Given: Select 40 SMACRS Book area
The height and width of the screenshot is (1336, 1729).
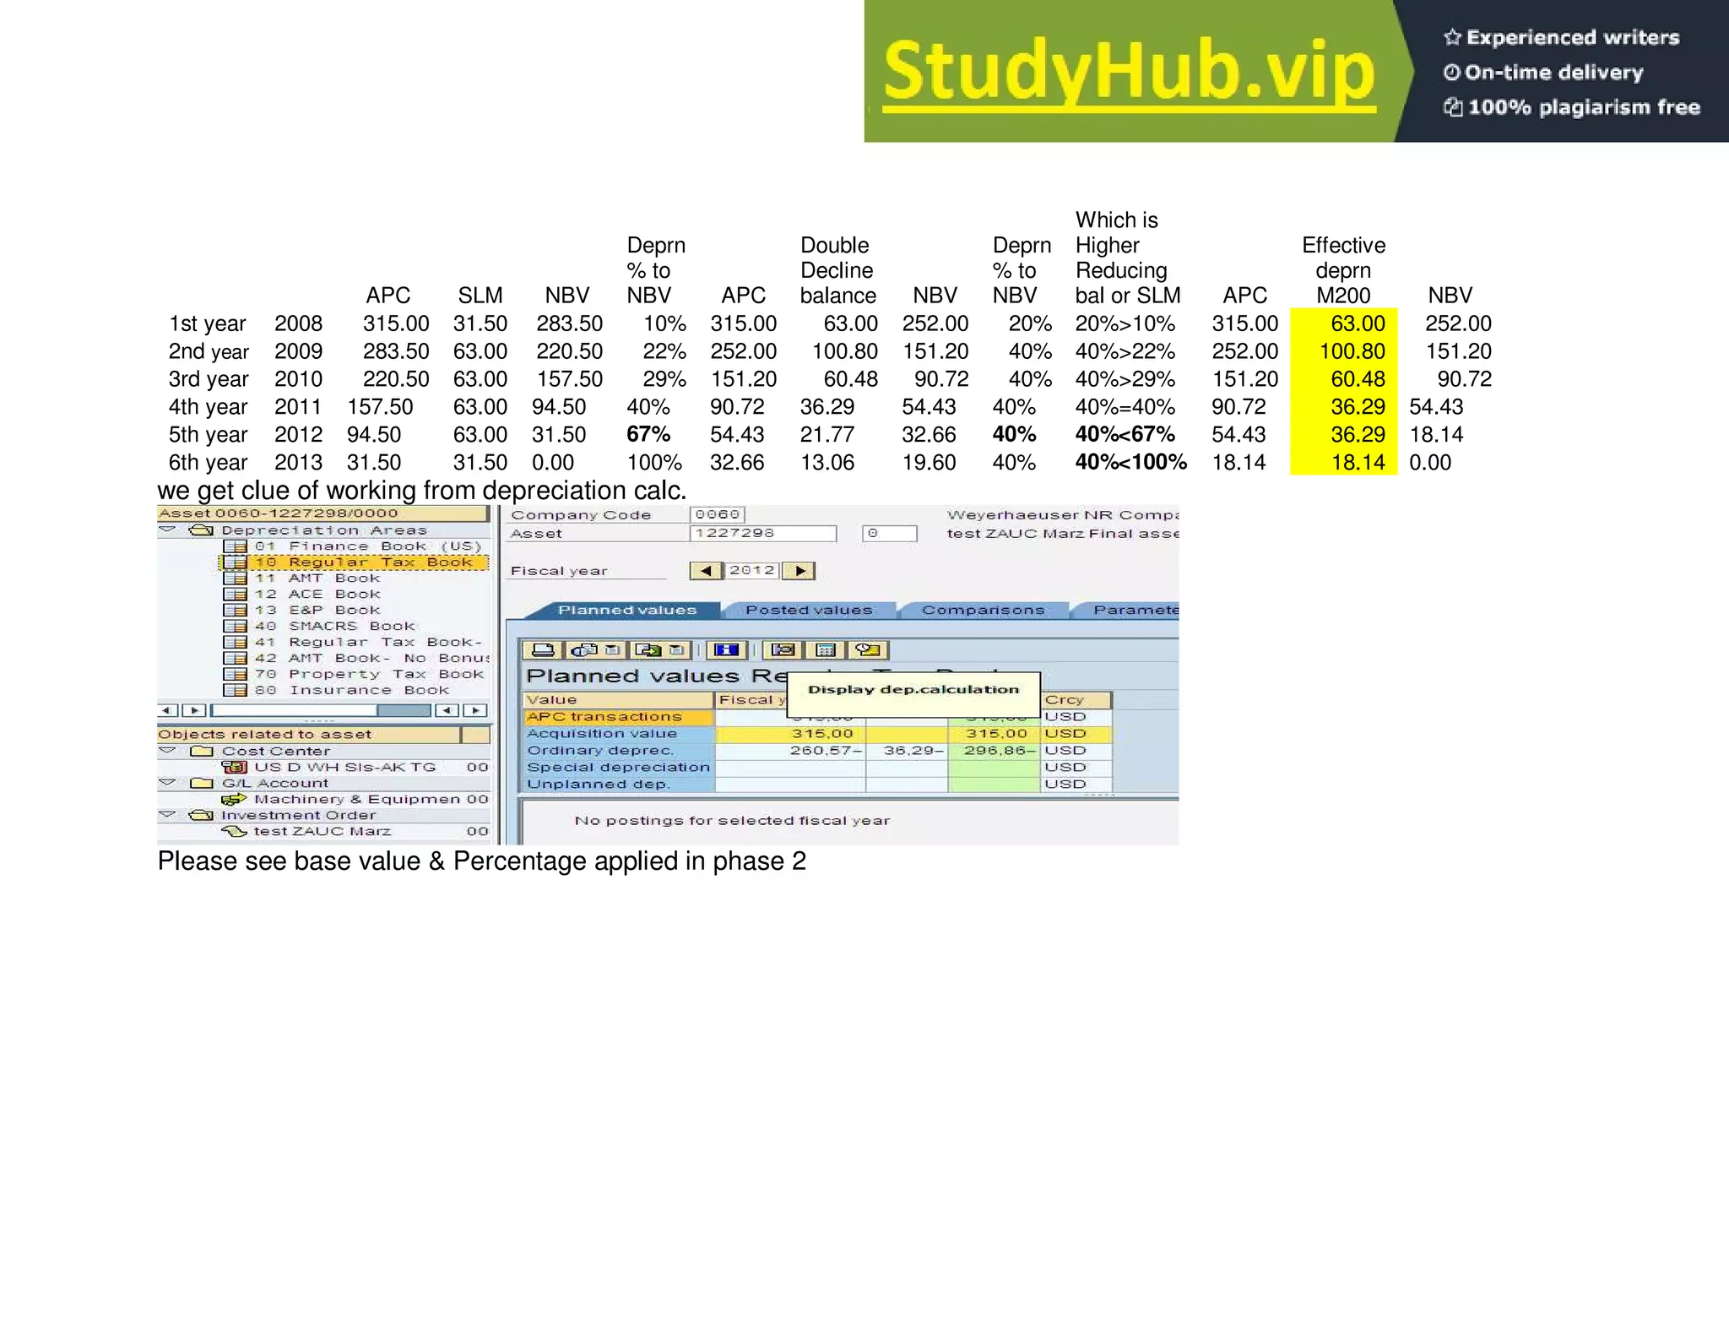Looking at the screenshot, I should (x=335, y=627).
